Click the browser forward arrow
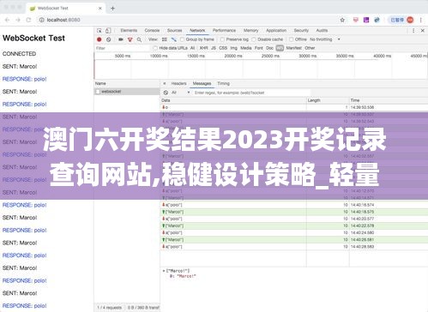 pos(18,20)
